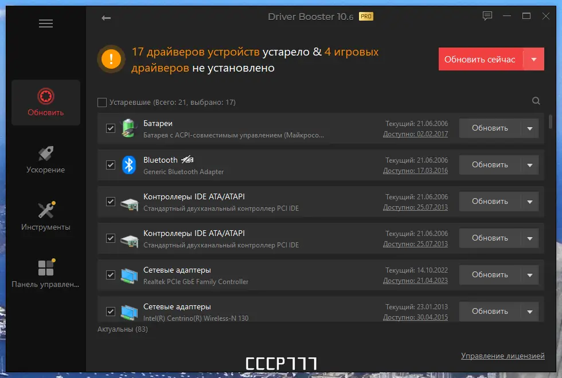Switch to the Ускорение rocket tab
The height and width of the screenshot is (378, 562).
[45, 160]
